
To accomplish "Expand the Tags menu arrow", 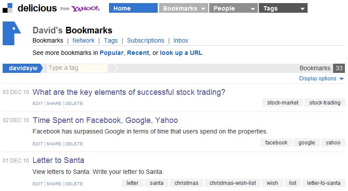I will pos(302,9).
